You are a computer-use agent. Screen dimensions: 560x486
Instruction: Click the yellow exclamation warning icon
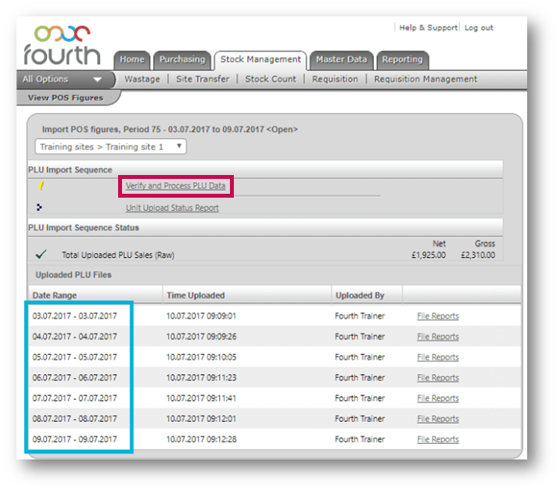click(x=41, y=186)
